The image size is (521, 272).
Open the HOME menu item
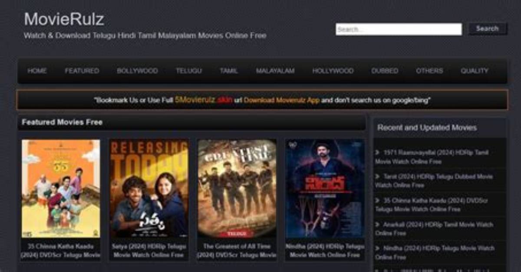point(37,71)
